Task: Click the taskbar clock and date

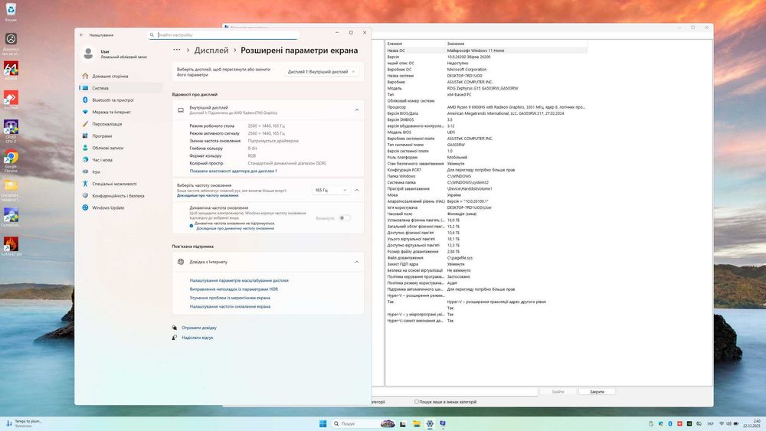Action: [x=751, y=423]
